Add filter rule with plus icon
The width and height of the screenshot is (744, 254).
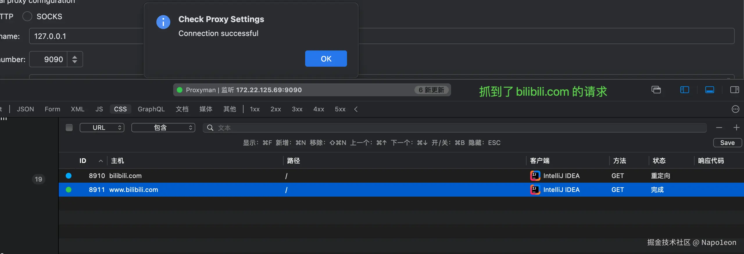pyautogui.click(x=736, y=128)
